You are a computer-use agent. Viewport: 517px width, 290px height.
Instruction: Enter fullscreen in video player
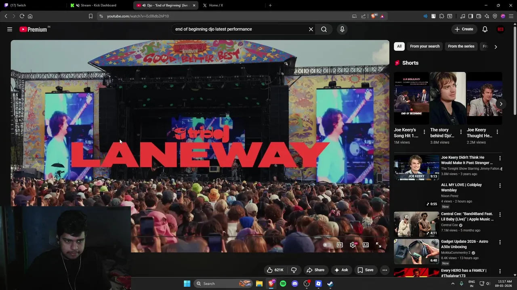tap(378, 245)
